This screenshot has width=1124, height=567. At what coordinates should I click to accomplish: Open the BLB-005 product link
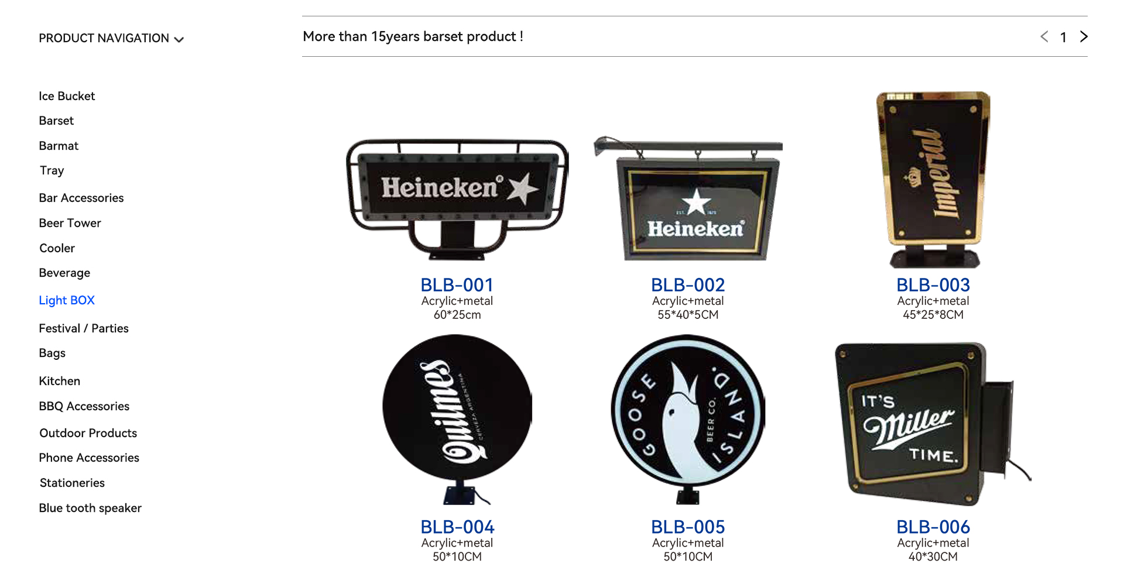688,527
